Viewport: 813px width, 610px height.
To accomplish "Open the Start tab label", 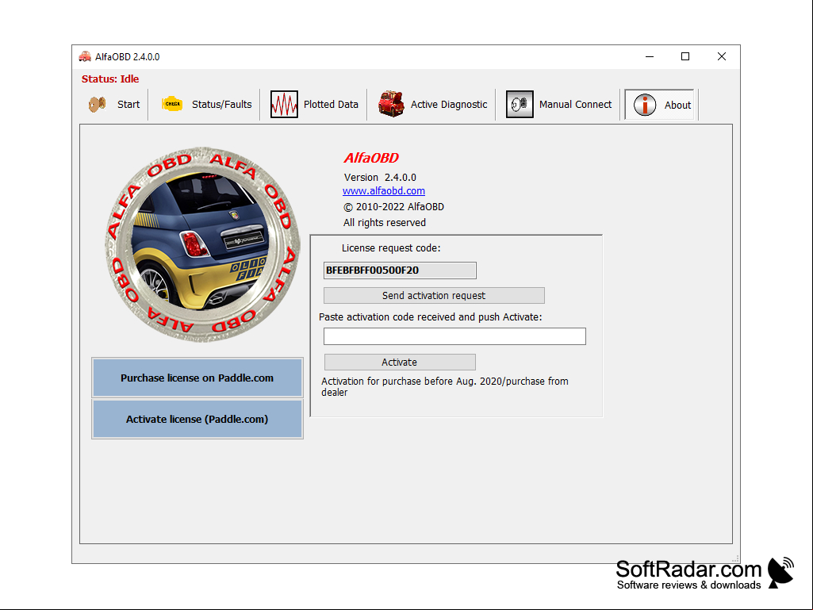I will [x=128, y=104].
